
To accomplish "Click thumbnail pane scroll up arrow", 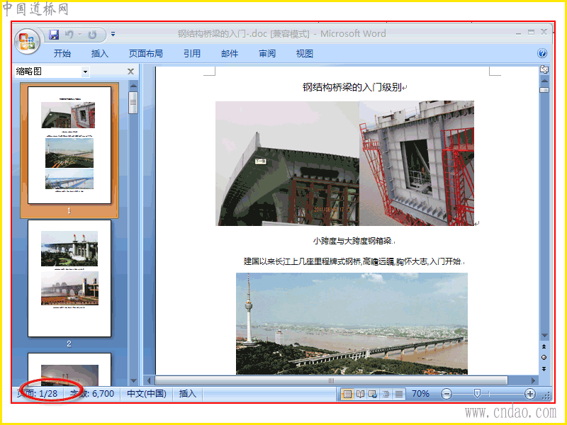I will tap(133, 86).
